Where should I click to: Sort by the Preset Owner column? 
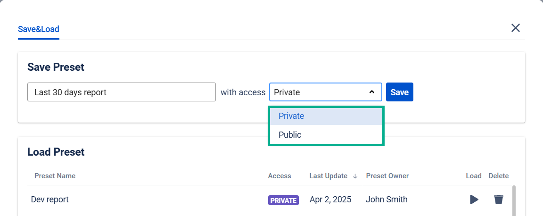coord(387,176)
